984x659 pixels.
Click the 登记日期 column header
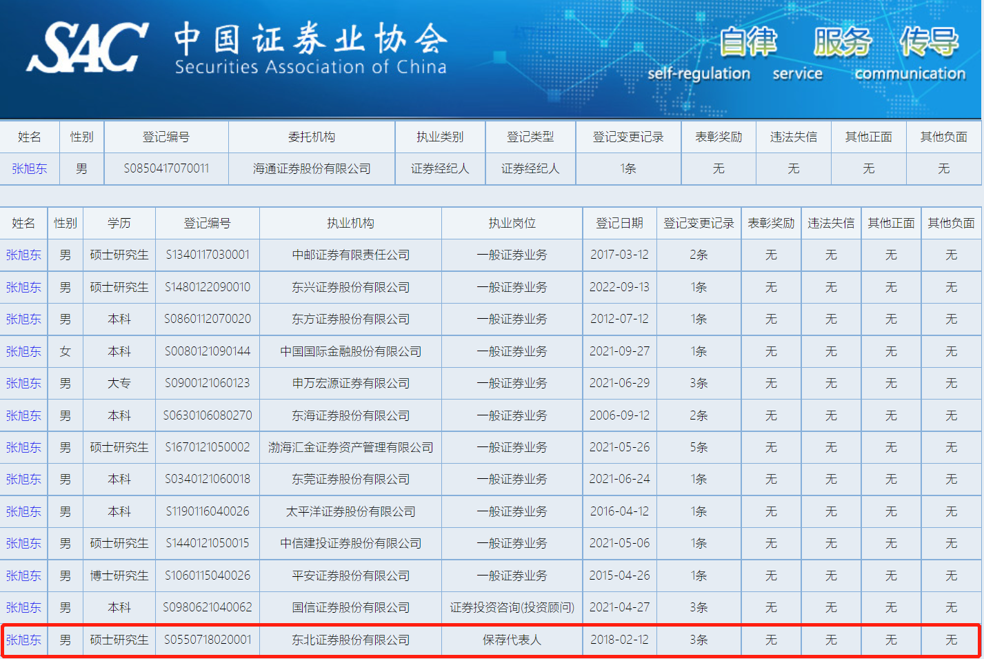click(619, 223)
